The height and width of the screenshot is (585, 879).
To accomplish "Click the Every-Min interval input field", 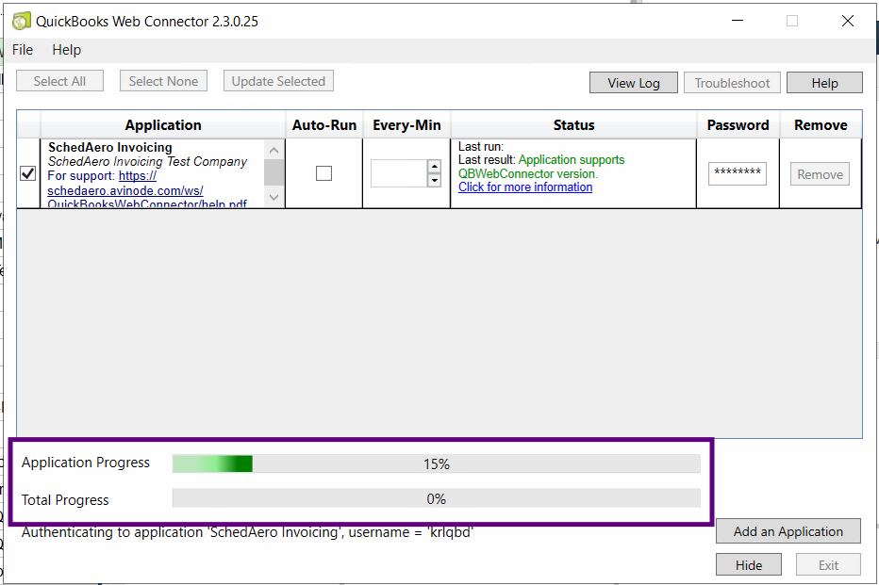I will (x=399, y=173).
